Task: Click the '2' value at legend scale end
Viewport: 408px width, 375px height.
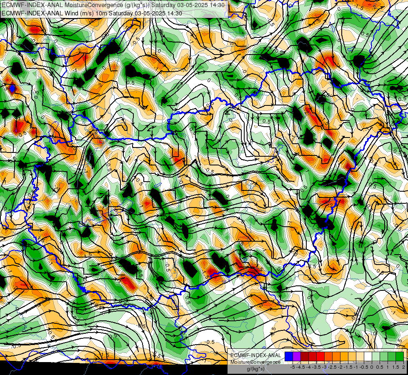Action: [x=403, y=367]
